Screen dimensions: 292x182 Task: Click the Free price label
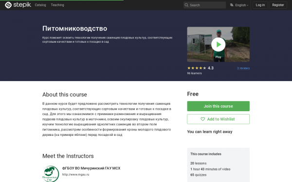(193, 94)
